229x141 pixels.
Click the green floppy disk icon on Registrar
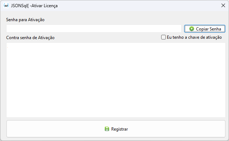click(x=107, y=129)
